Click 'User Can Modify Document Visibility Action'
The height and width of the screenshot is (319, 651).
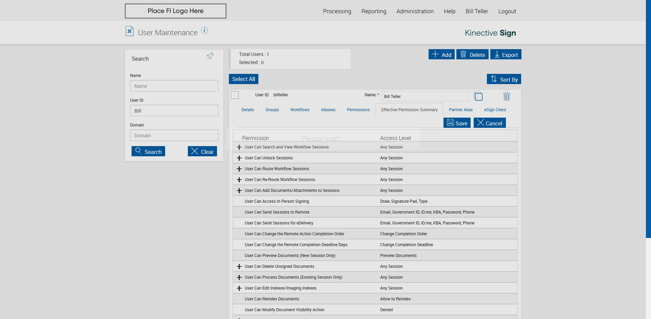284,310
